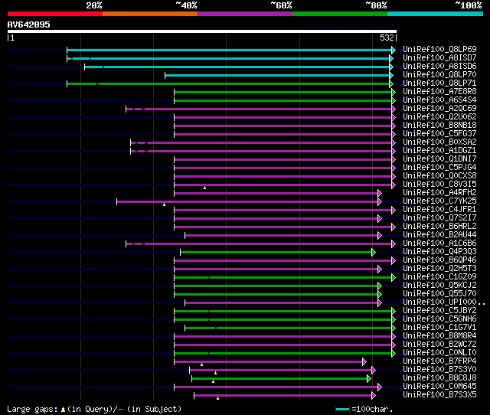Click the UniRef100_B7FRP4 label

439,361
